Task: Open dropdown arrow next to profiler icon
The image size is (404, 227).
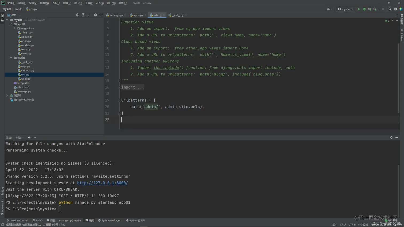Action: 379,9
